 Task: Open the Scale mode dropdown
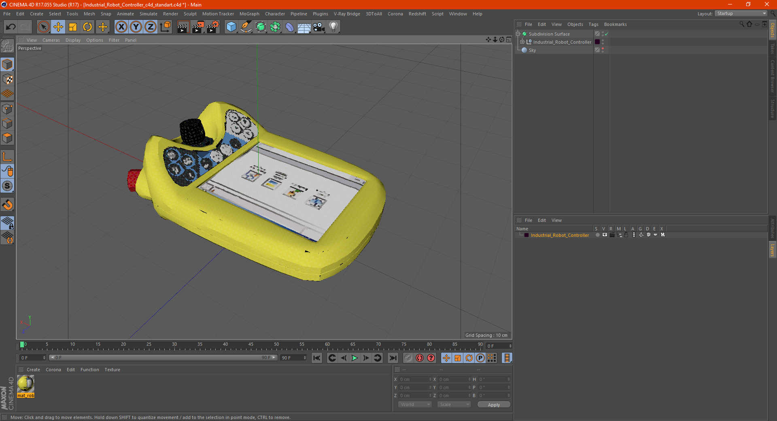point(454,404)
